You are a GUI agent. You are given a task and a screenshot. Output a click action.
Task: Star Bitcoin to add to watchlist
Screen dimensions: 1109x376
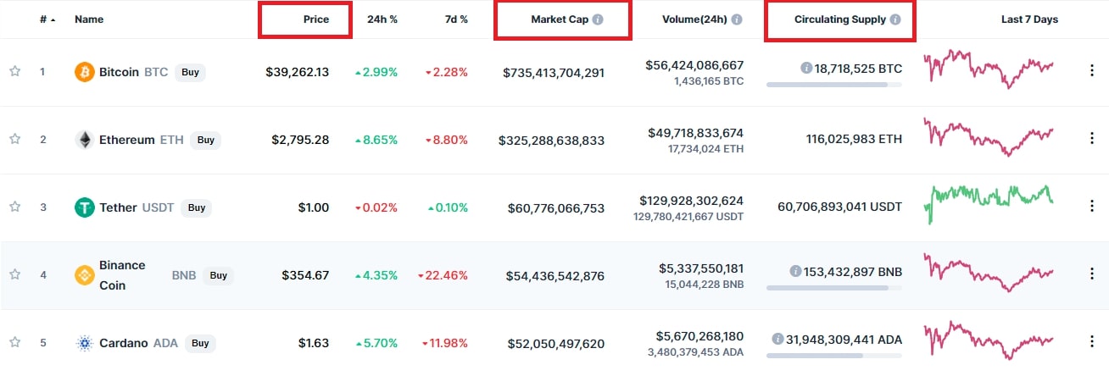(x=14, y=72)
